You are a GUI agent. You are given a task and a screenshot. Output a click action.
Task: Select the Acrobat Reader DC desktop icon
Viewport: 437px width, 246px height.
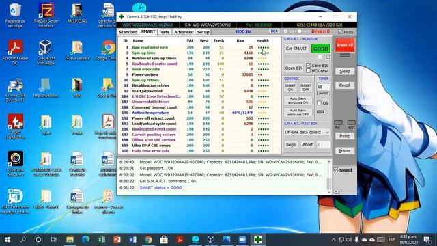click(15, 52)
